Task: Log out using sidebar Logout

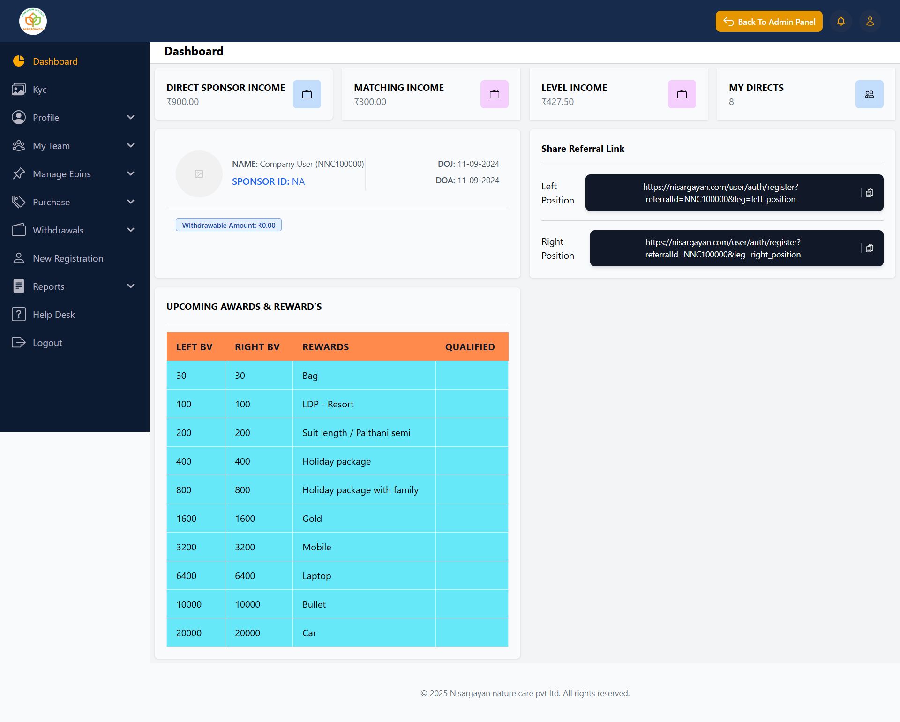Action: (x=47, y=343)
